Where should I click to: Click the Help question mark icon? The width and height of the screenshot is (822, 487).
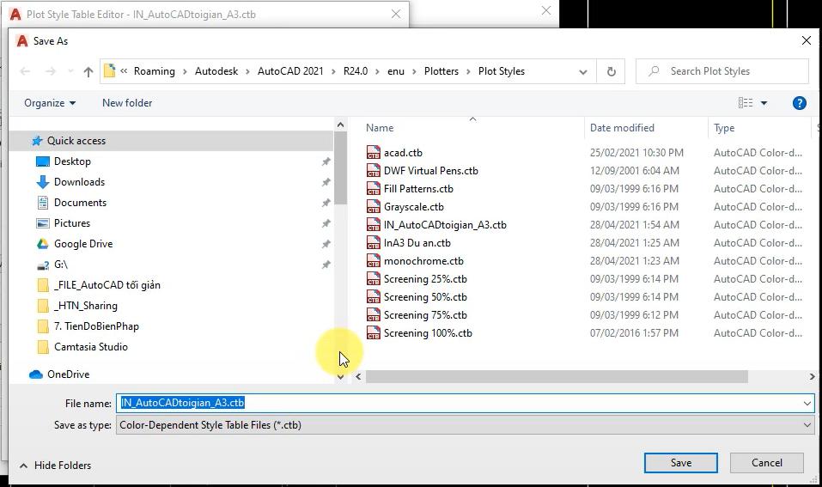(x=799, y=103)
